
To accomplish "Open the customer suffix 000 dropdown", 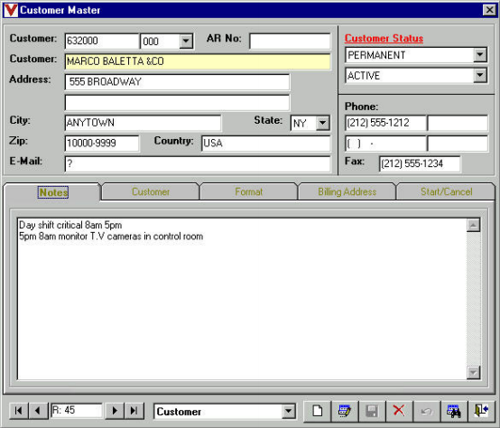I will [186, 42].
